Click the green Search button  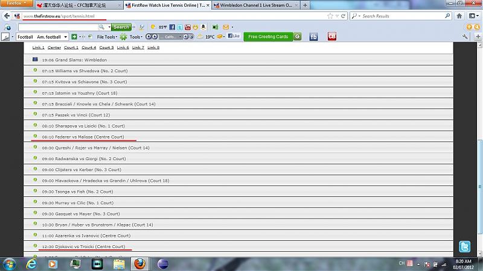pyautogui.click(x=121, y=27)
